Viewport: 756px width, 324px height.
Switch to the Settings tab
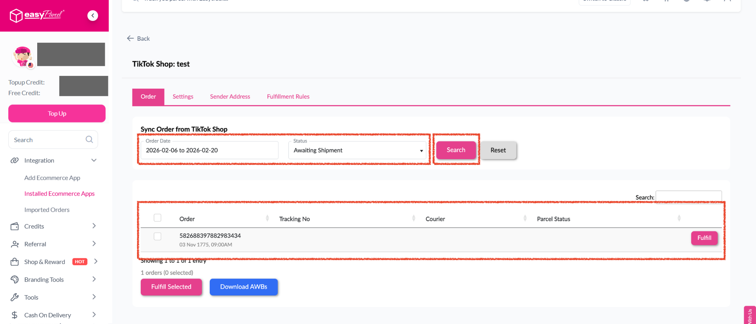(x=183, y=96)
